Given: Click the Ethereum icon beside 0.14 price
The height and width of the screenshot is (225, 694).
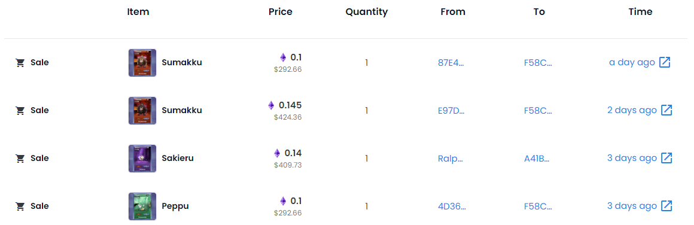Looking at the screenshot, I should pos(277,153).
